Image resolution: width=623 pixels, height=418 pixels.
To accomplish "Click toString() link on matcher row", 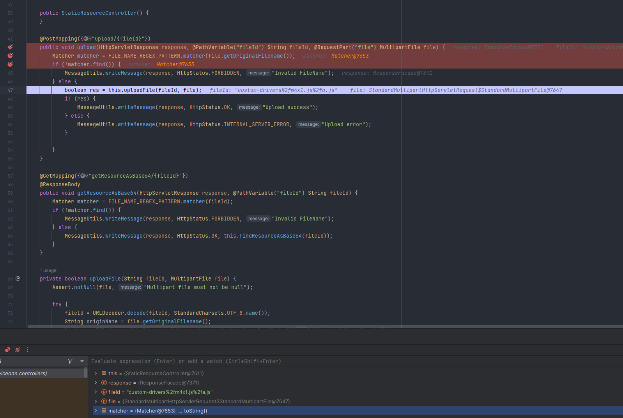I will pyautogui.click(x=195, y=411).
